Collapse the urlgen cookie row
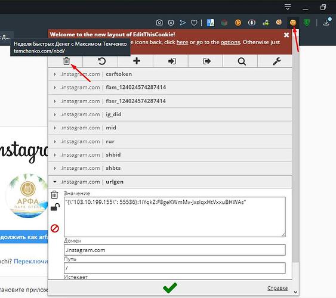Image resolution: width=336 pixels, height=298 pixels. 170,182
